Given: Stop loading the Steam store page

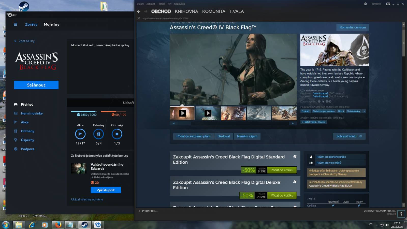Looking at the screenshot, I should click(139, 18).
